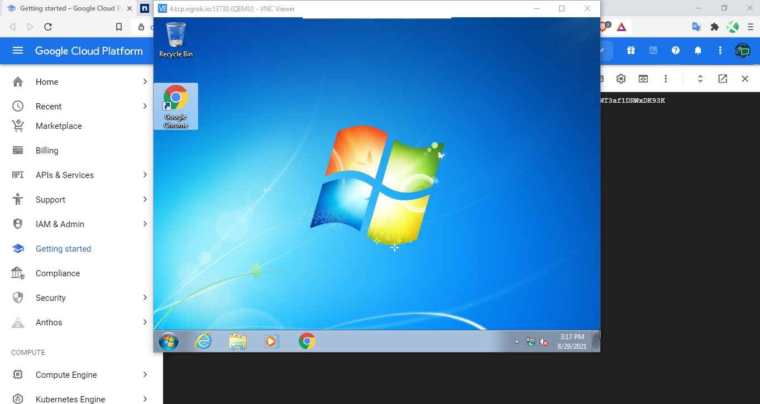
Task: Open Google Cloud notifications bell
Action: click(698, 51)
